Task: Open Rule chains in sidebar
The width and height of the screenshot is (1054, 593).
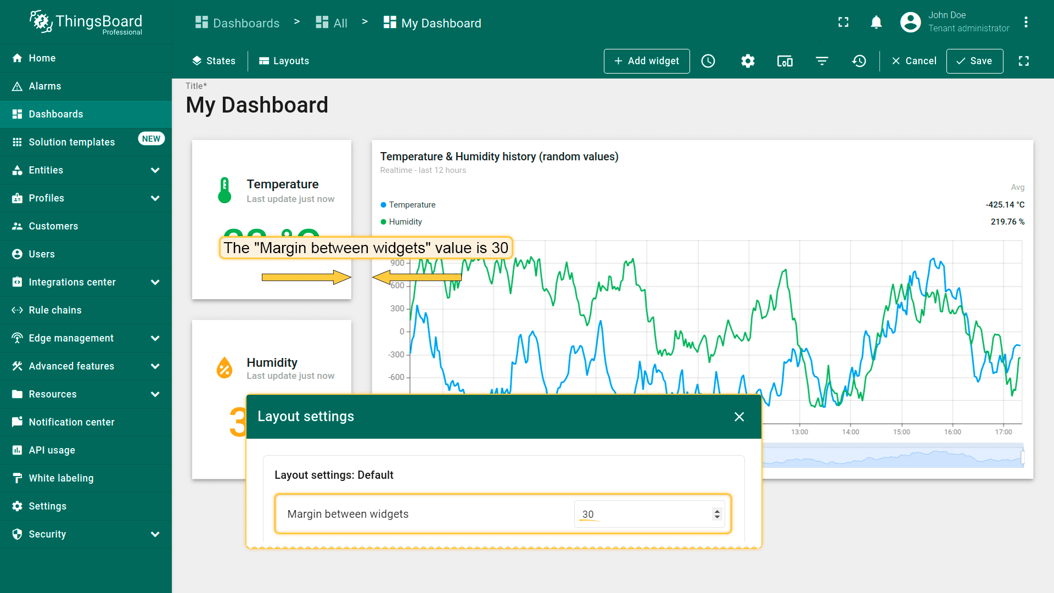Action: coord(55,310)
